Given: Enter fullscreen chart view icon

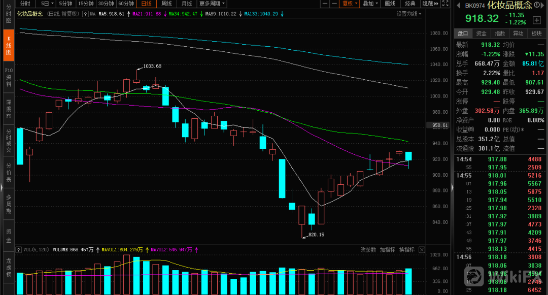Looking at the screenshot, I should [444, 4].
